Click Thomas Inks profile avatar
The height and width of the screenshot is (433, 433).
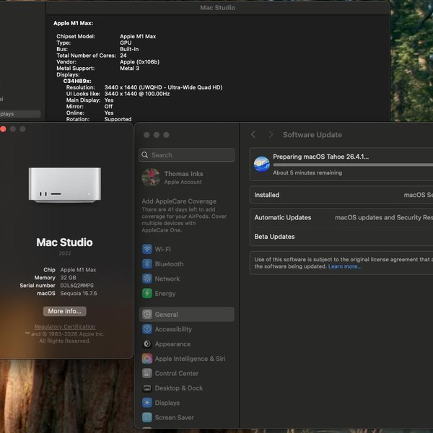click(x=151, y=178)
